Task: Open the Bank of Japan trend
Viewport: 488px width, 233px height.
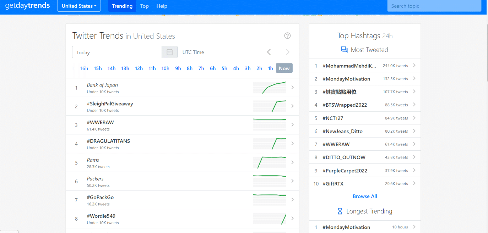Action: (102, 85)
